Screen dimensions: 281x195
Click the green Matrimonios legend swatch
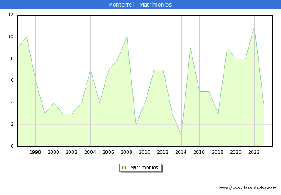tap(124, 168)
